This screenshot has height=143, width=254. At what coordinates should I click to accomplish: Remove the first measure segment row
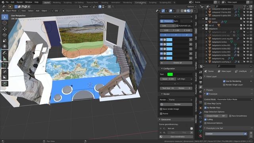[x=190, y=40]
